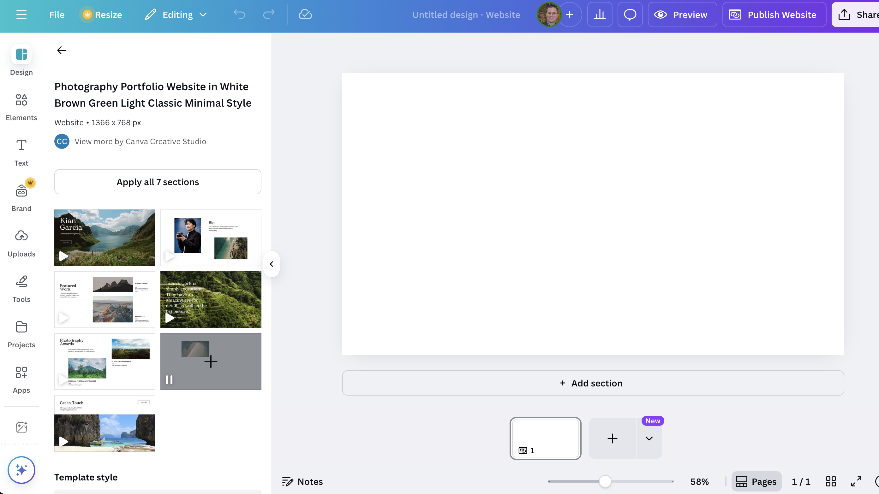The width and height of the screenshot is (879, 494).
Task: Edit the Untitled design - Website title
Action: 466,15
